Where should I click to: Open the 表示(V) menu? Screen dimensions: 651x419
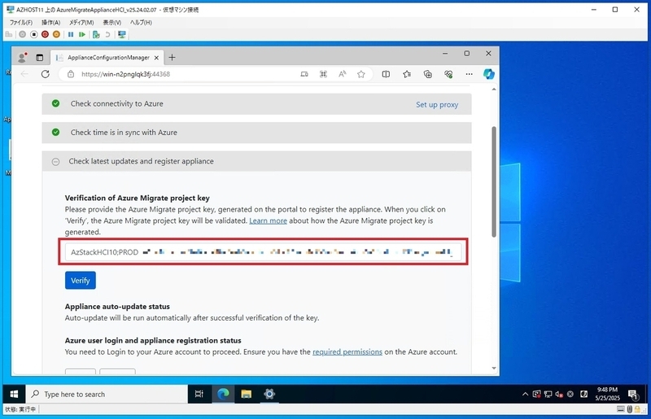(112, 23)
